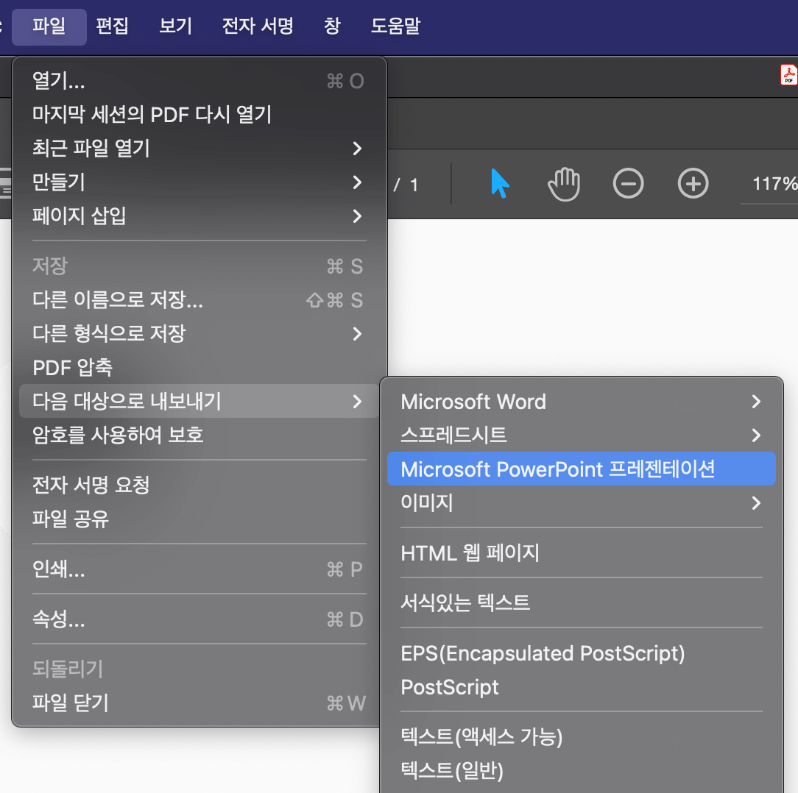Viewport: 798px width, 793px height.
Task: Open the 전자 서명 menu
Action: pos(258,26)
